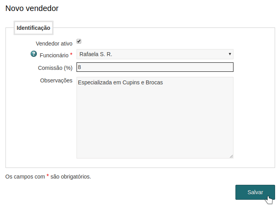Focus the Comissão (%) input field
The image size is (279, 206).
point(155,67)
